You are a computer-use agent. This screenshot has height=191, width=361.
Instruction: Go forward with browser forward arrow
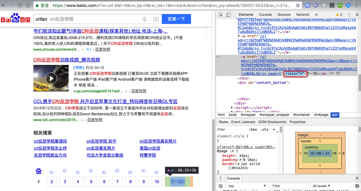coord(11,5)
